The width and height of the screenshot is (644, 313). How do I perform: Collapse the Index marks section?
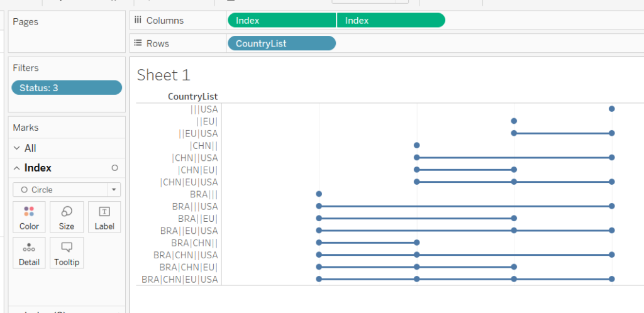click(17, 168)
